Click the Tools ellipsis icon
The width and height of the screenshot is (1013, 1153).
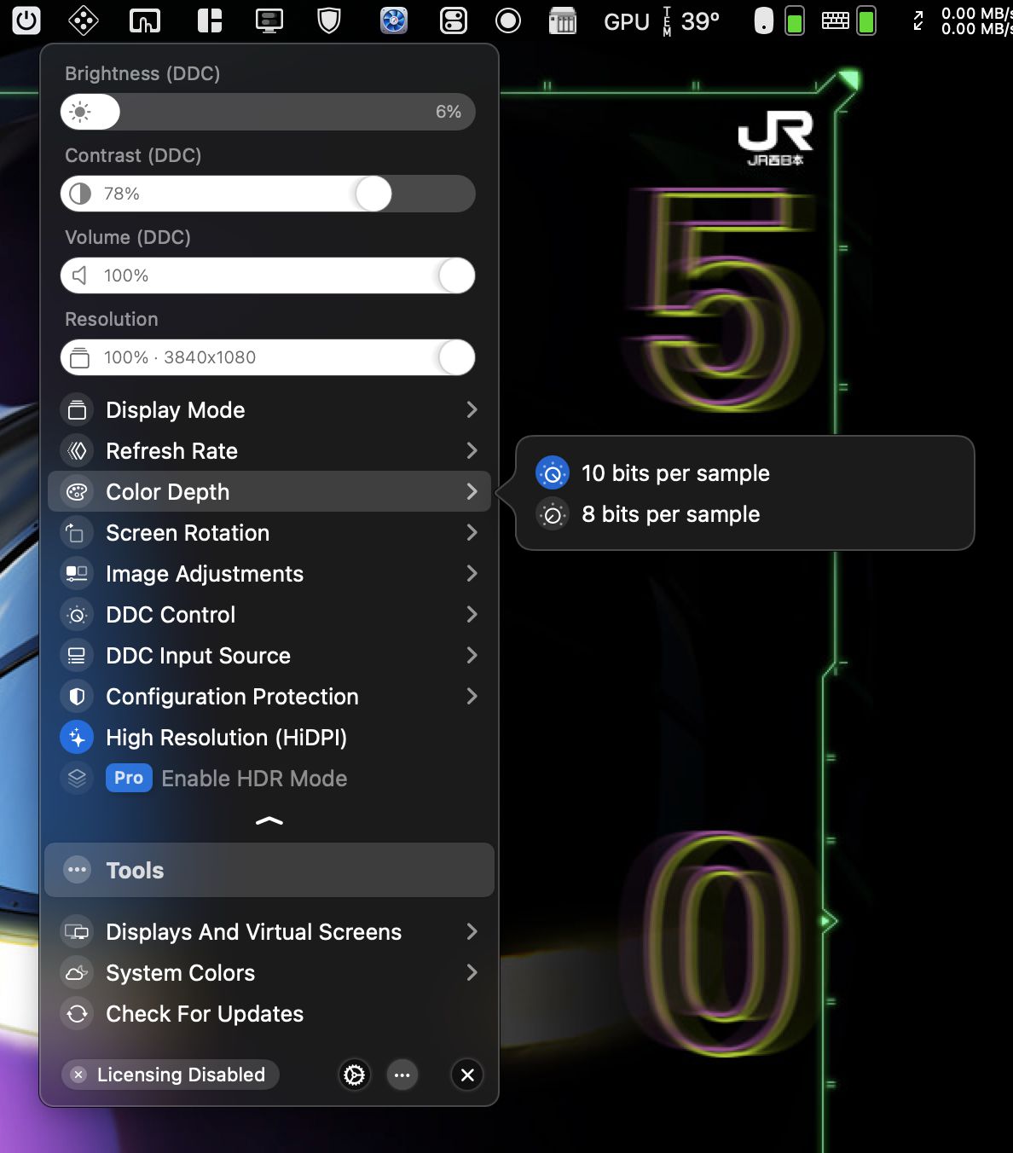pyautogui.click(x=77, y=870)
